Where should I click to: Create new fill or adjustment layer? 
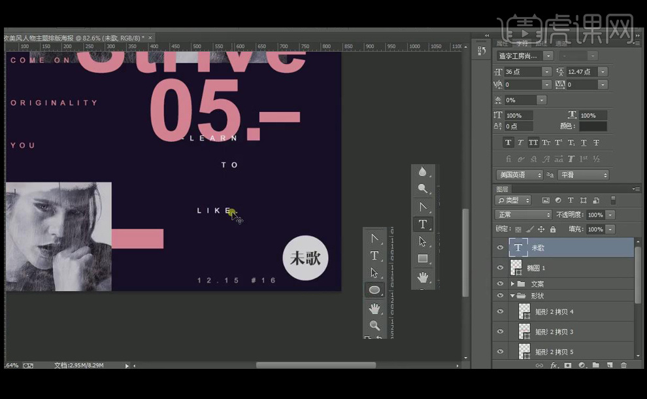click(582, 365)
